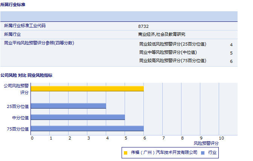Image resolution: width=253 pixels, height=161 pixels.
Task: Click the blue legend swatch for 行业
Action: point(203,153)
